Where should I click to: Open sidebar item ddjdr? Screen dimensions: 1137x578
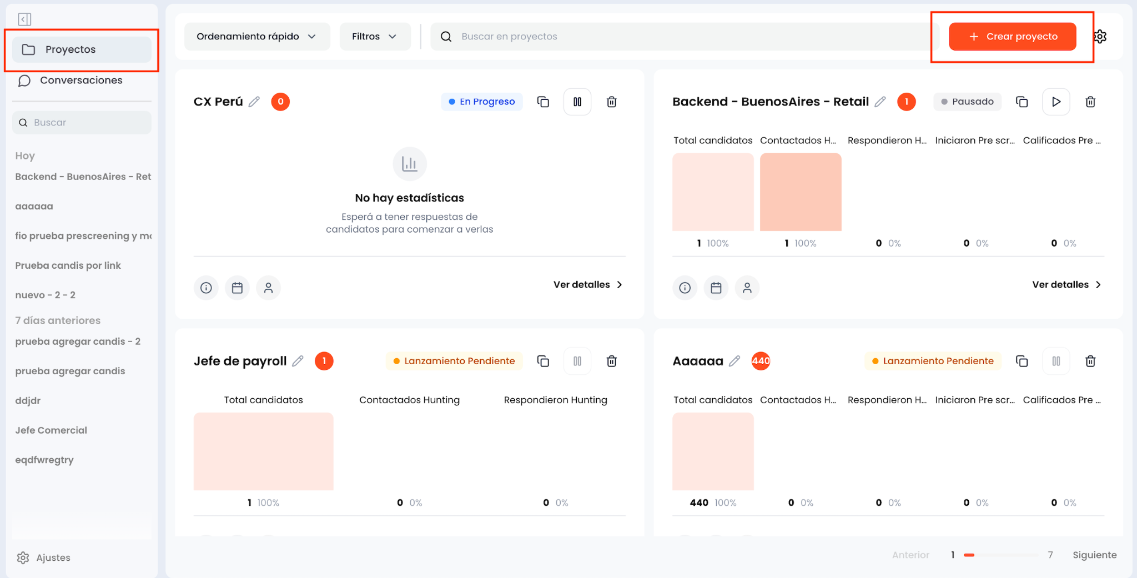[x=28, y=400]
